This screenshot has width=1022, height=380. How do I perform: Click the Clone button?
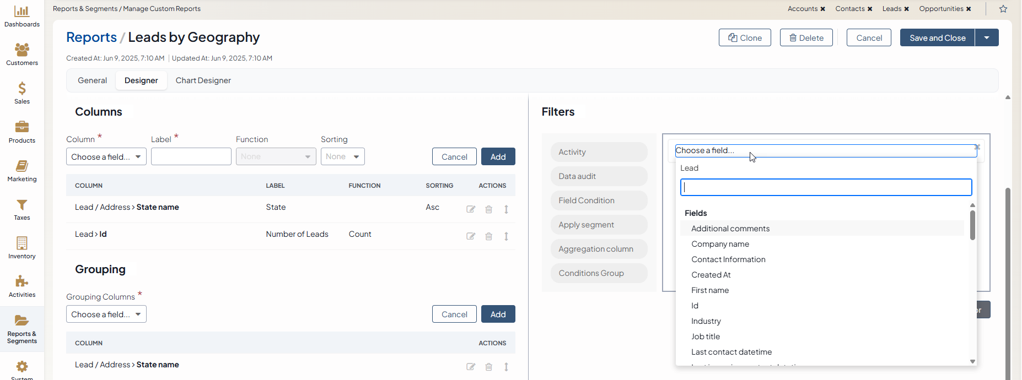point(745,37)
